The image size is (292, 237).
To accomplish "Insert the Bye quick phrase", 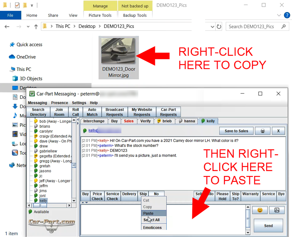I will coord(281,196).
